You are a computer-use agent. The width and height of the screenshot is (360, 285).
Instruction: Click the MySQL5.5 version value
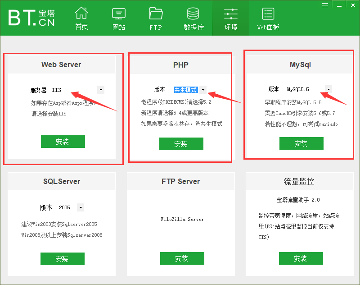point(298,89)
